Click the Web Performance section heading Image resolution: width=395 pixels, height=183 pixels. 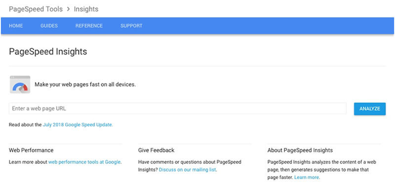tap(31, 150)
